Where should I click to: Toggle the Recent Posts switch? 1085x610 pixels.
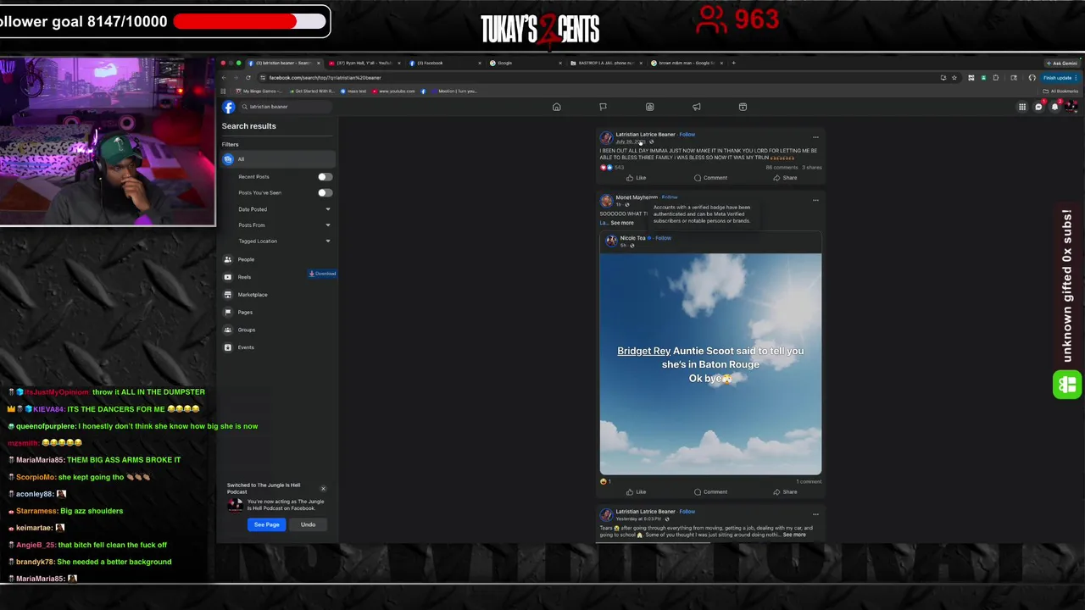[x=325, y=177]
